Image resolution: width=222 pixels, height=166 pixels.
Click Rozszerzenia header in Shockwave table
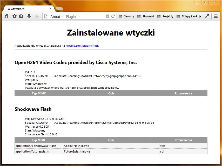(183, 140)
